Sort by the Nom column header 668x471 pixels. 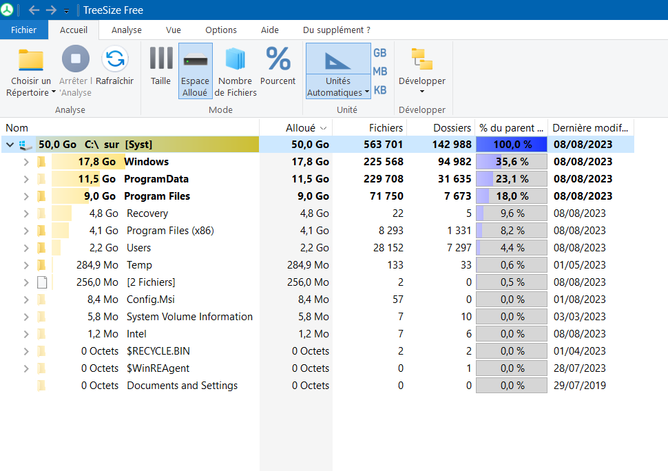point(129,128)
